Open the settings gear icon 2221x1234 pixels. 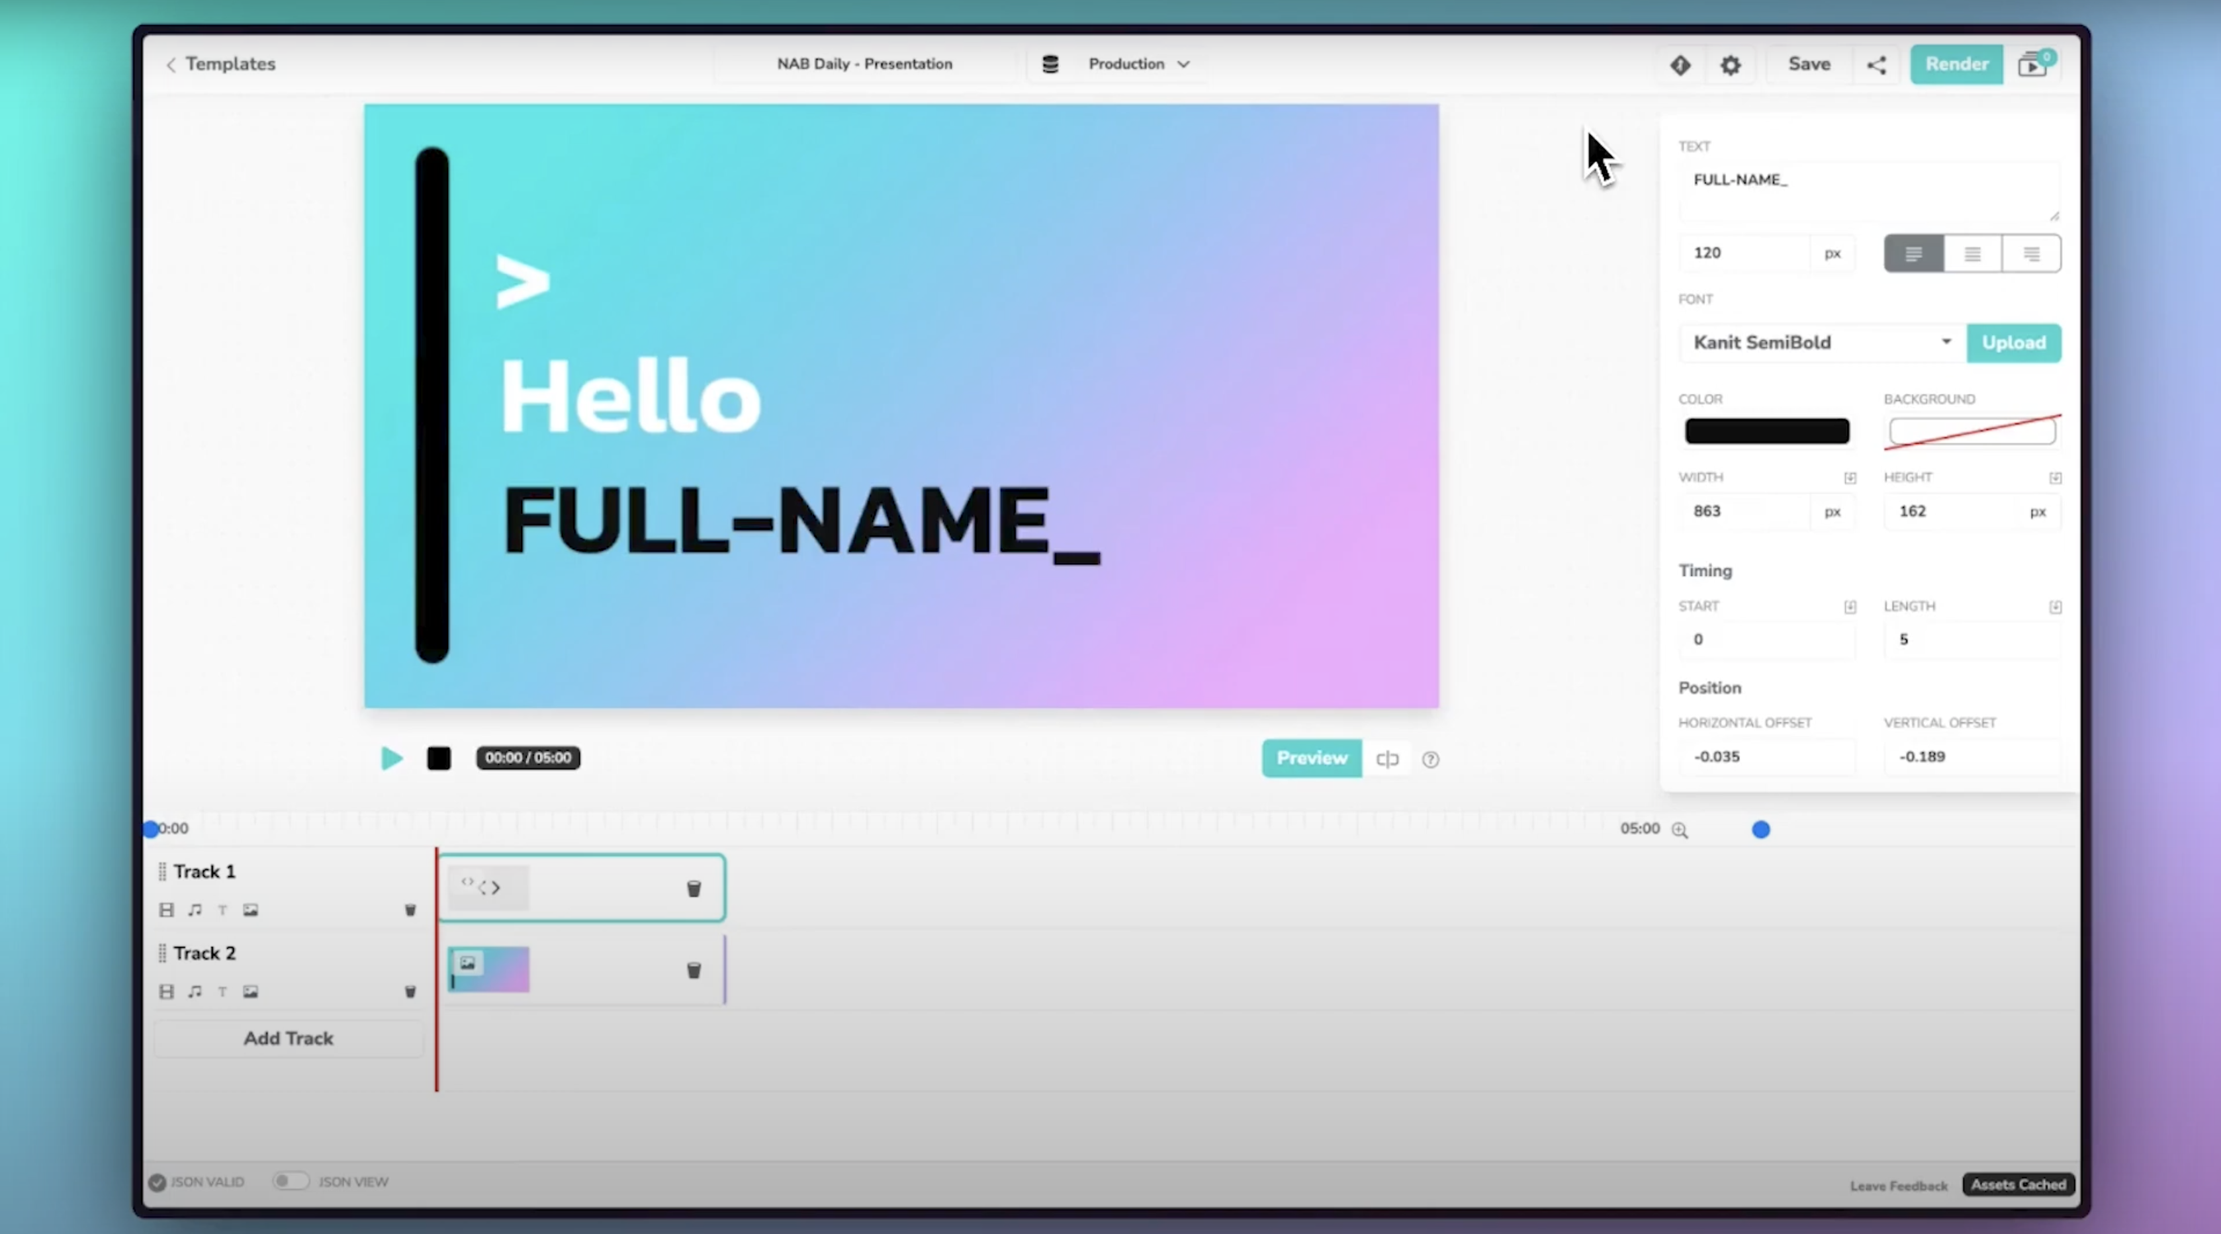click(1731, 65)
